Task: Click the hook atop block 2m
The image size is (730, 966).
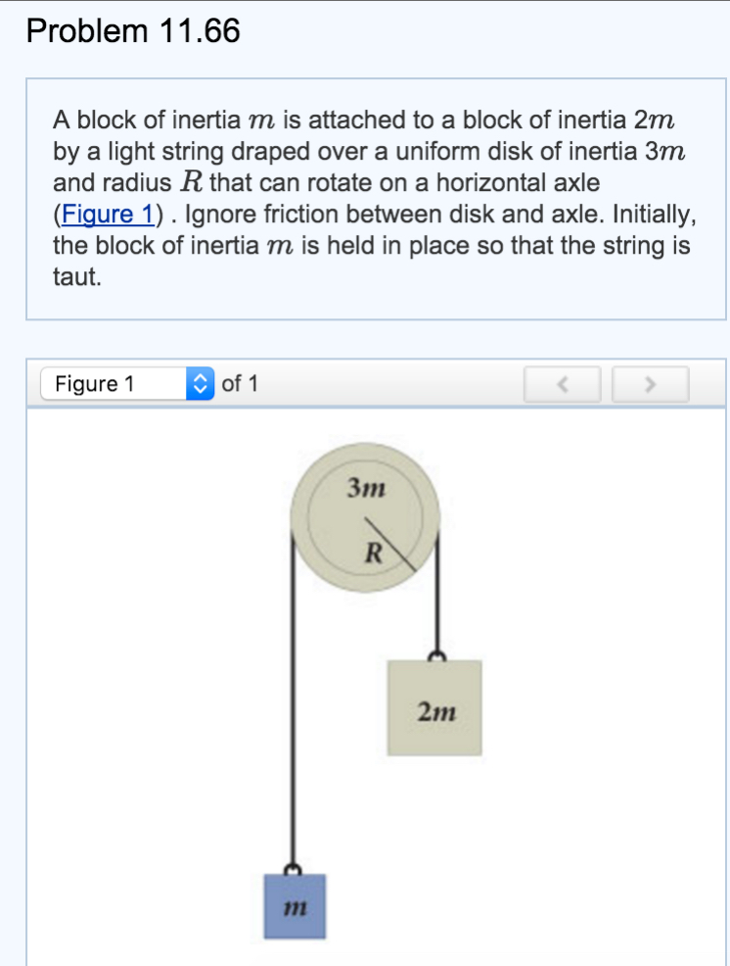Action: (434, 653)
